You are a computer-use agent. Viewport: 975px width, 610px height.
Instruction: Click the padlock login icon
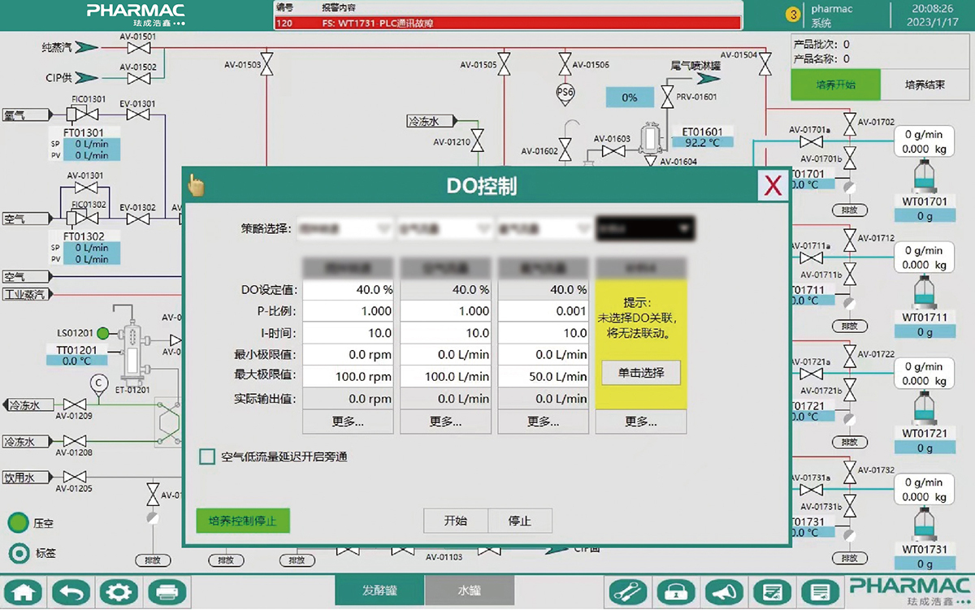674,591
